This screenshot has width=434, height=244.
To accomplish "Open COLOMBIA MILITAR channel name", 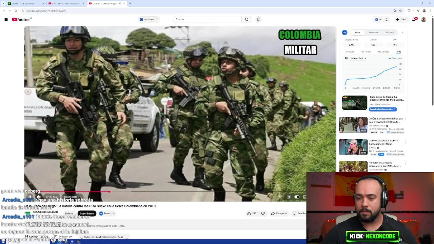I will coord(45,212).
